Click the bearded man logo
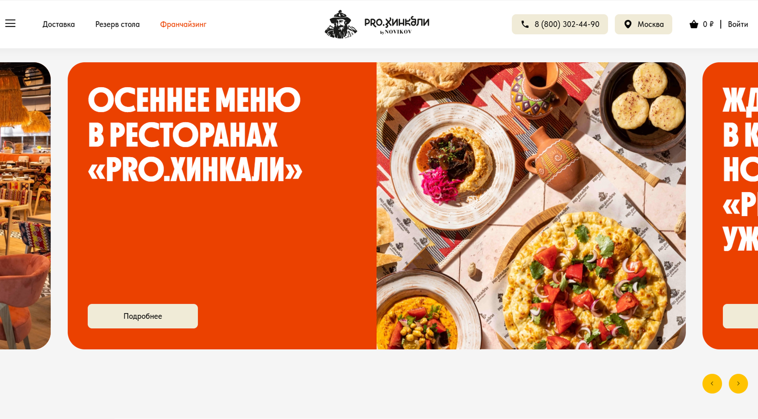Image resolution: width=758 pixels, height=419 pixels. pyautogui.click(x=341, y=24)
